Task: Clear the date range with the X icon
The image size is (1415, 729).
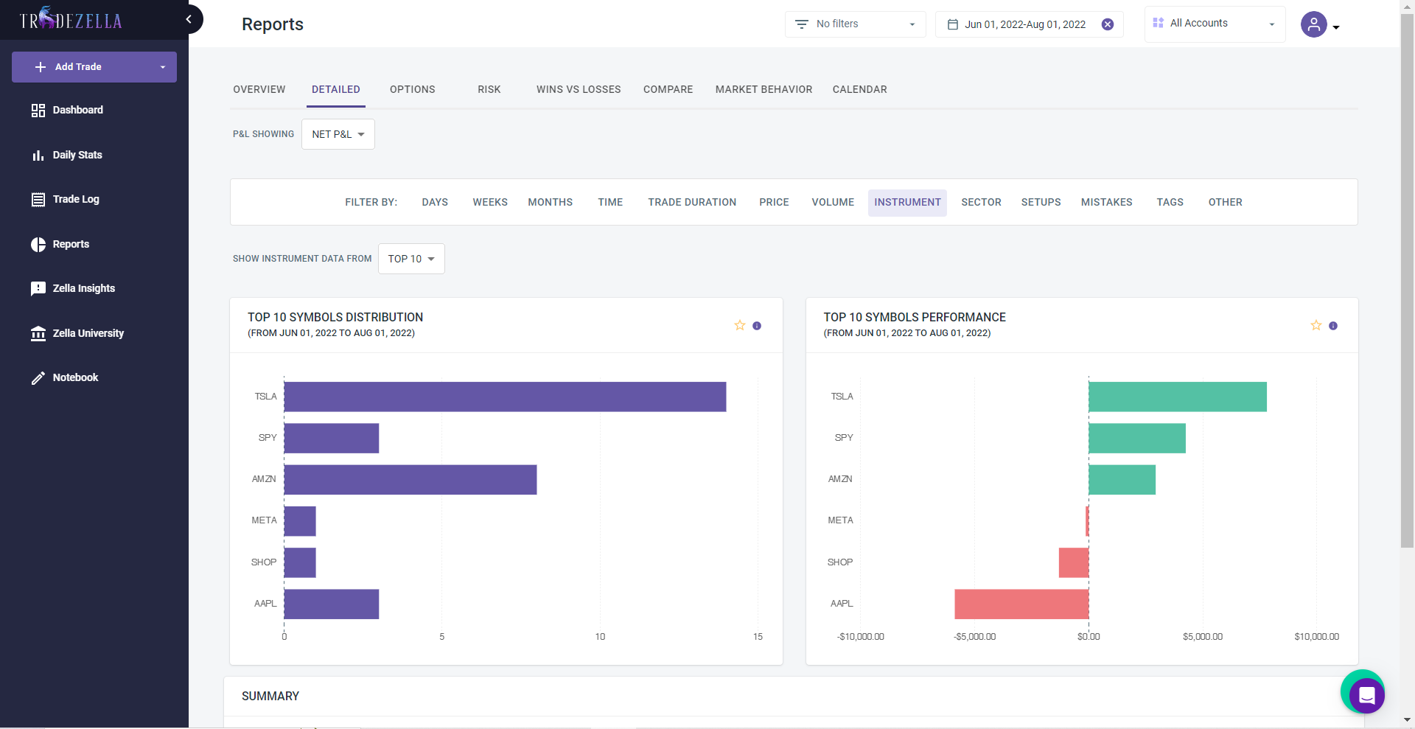Action: pyautogui.click(x=1107, y=24)
